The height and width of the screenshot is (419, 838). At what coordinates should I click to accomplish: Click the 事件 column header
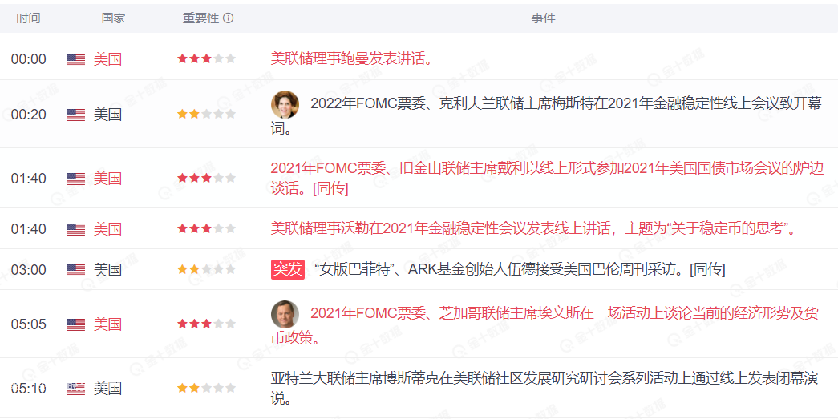pyautogui.click(x=543, y=18)
